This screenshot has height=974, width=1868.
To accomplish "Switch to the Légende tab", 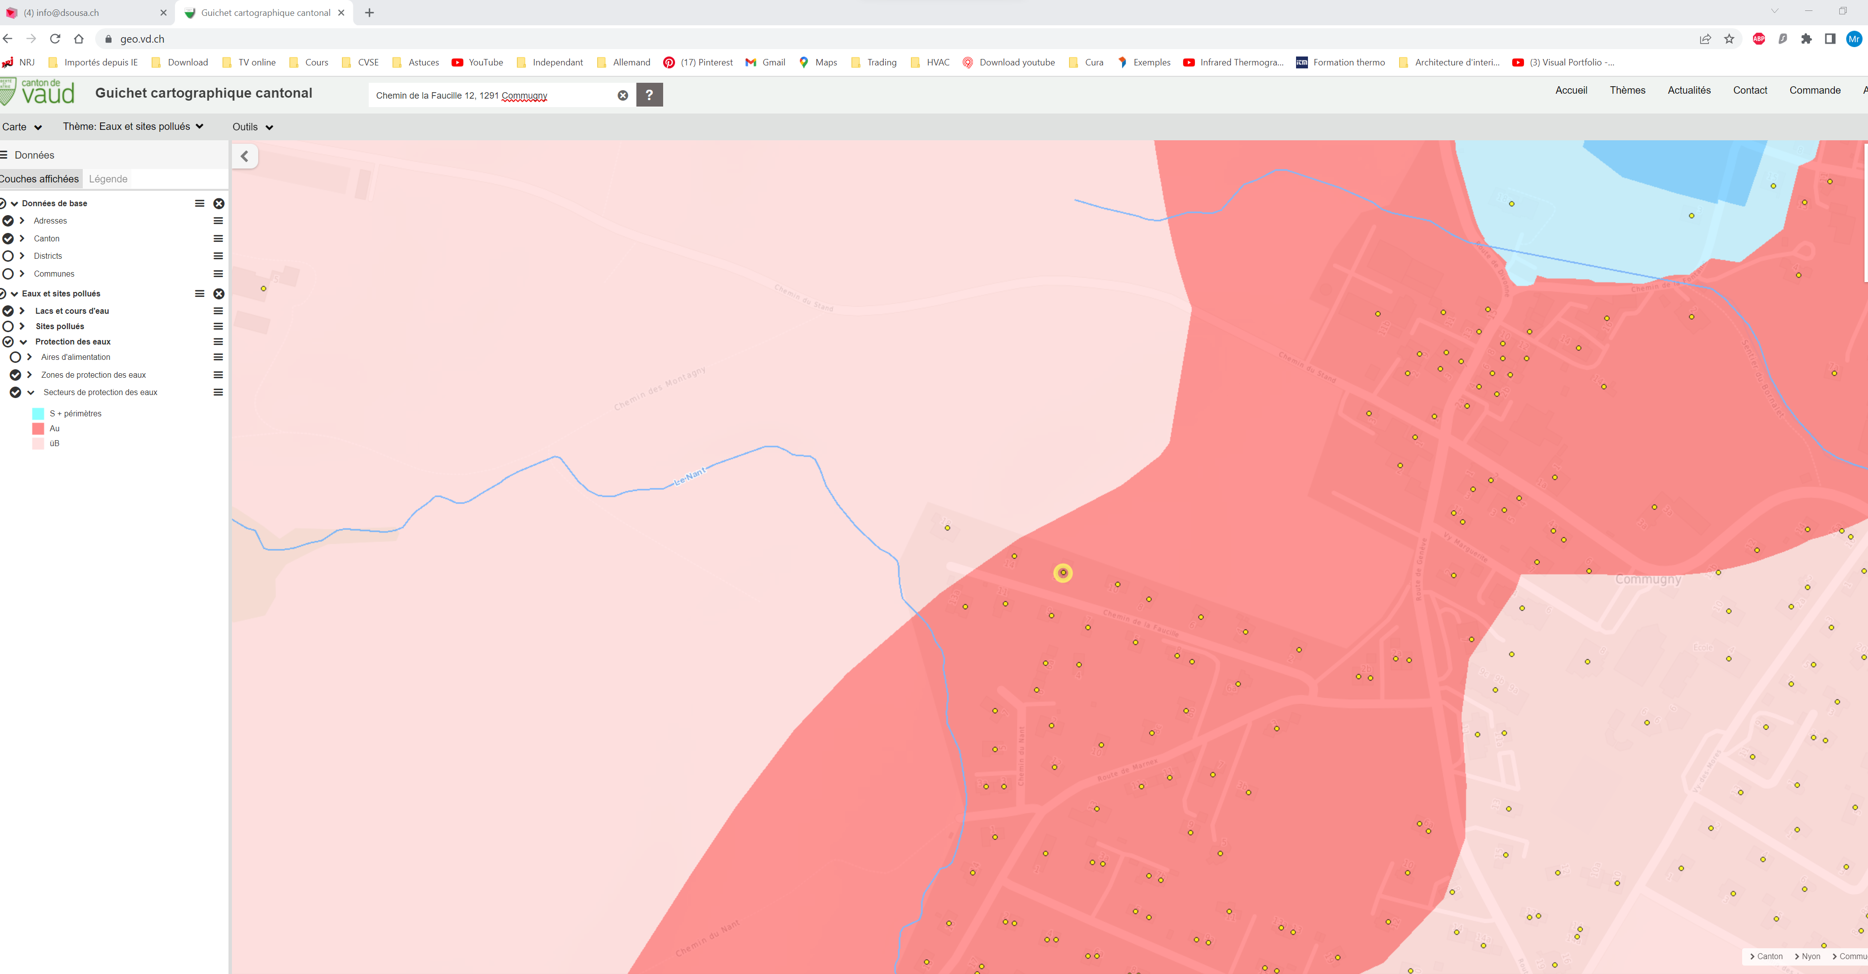I will tap(108, 179).
